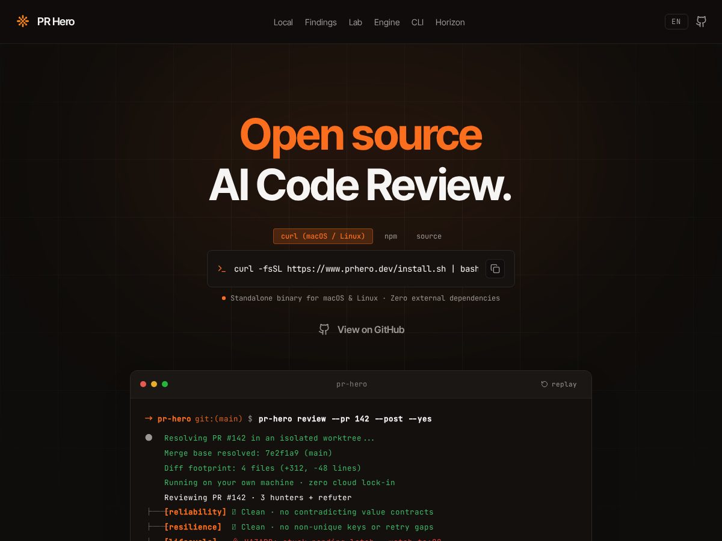
Task: Go to the Horizon nav item
Action: [x=450, y=22]
